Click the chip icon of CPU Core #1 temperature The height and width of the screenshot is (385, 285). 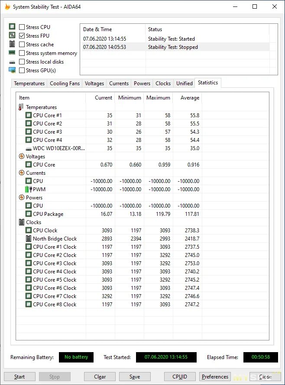[29, 115]
